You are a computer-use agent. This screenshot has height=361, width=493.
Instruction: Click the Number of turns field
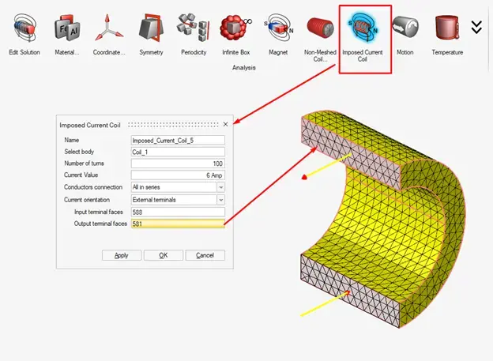tap(178, 164)
